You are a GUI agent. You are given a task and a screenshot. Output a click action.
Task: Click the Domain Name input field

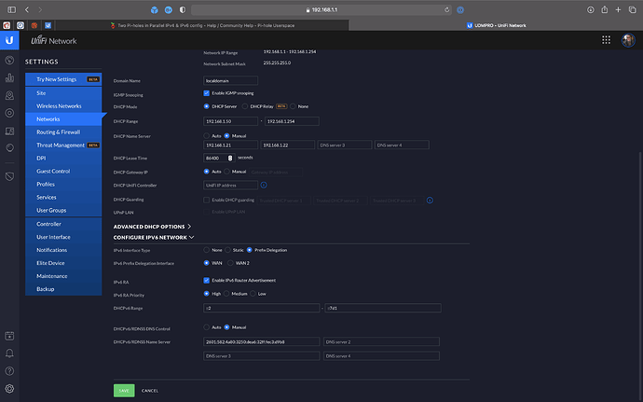point(230,80)
